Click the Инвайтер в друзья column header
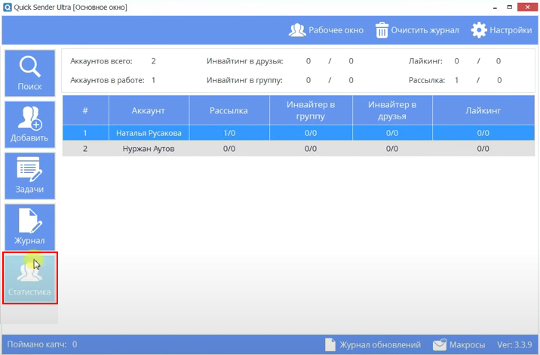This screenshot has width=540, height=355. coord(392,110)
